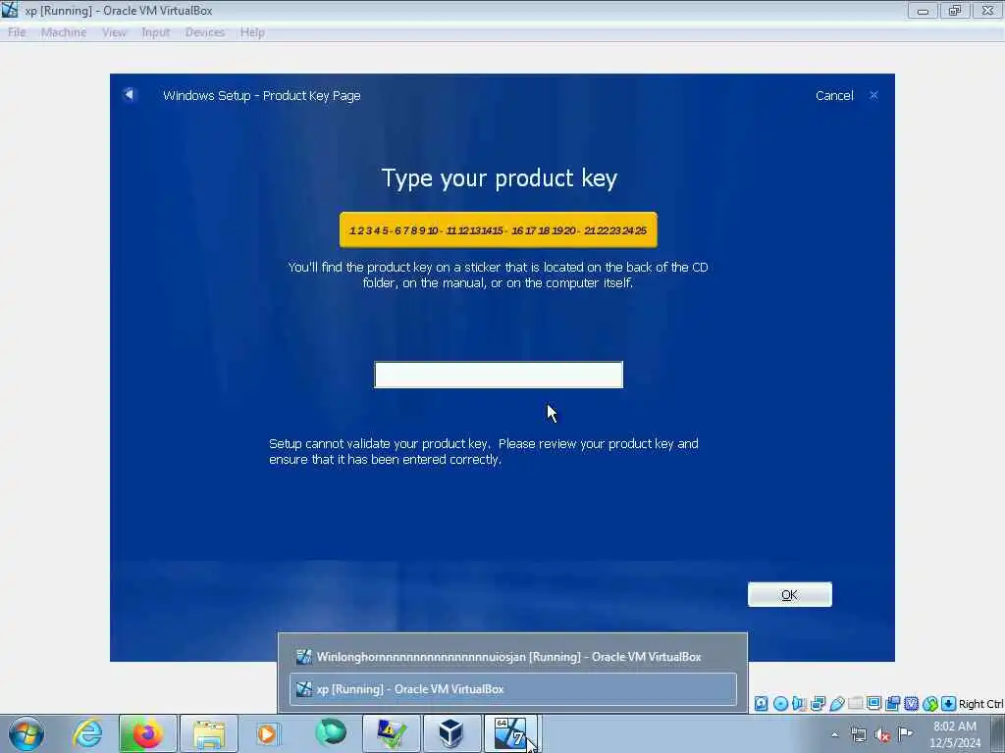Open the File menu in VirtualBox
Image resolution: width=1005 pixels, height=753 pixels.
click(x=17, y=32)
